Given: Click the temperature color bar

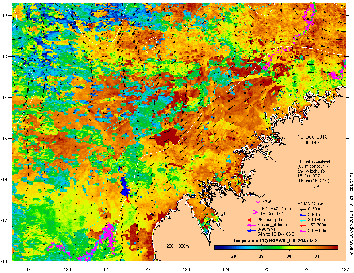Looking at the screenshot, I should click(x=276, y=248).
